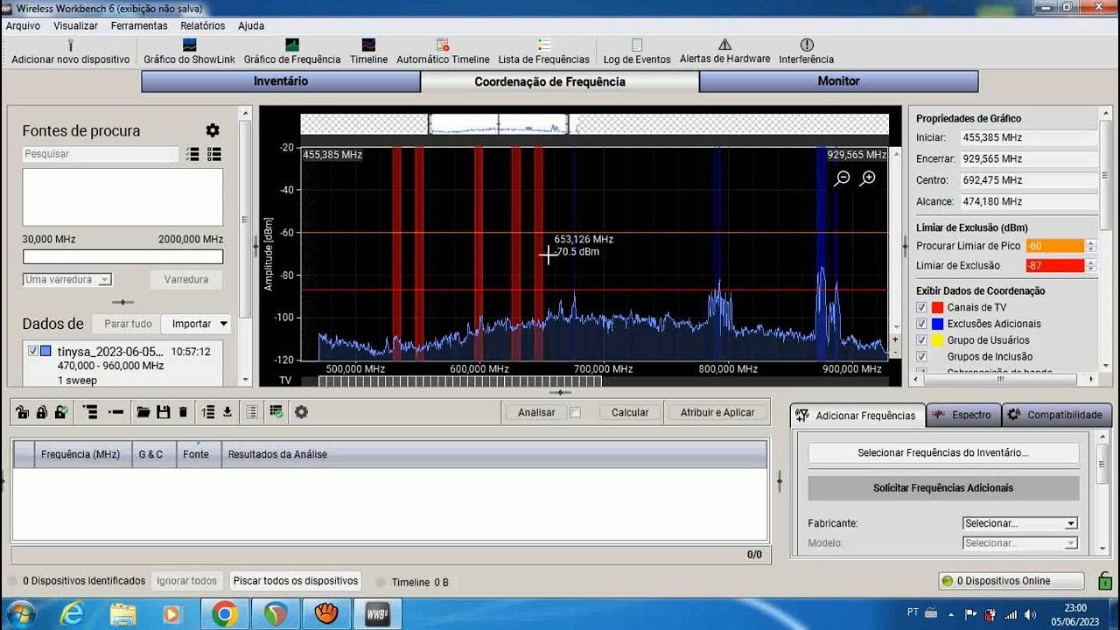
Task: Click the padlock with checkmark icon
Action: click(x=60, y=412)
